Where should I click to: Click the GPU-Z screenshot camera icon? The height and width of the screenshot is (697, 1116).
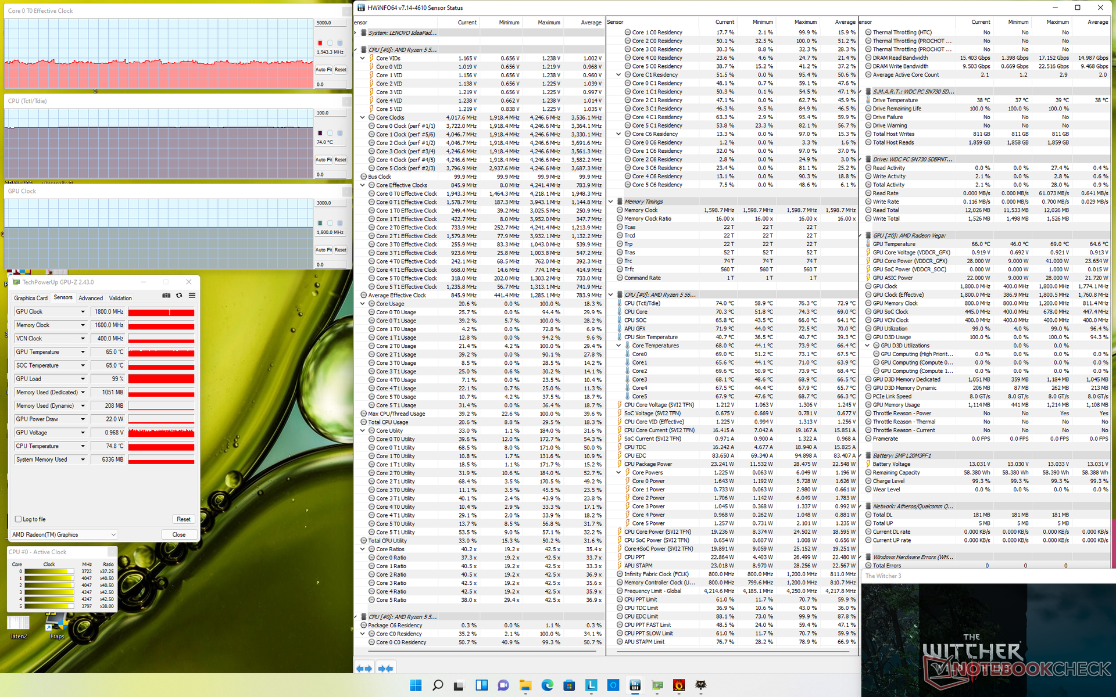click(166, 296)
